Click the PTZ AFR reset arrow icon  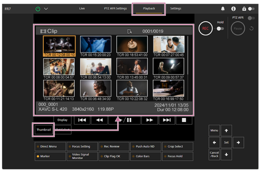tap(251, 28)
